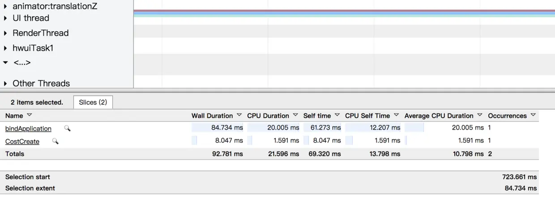
Task: Open the Name column sort dropdown
Action: 30,115
